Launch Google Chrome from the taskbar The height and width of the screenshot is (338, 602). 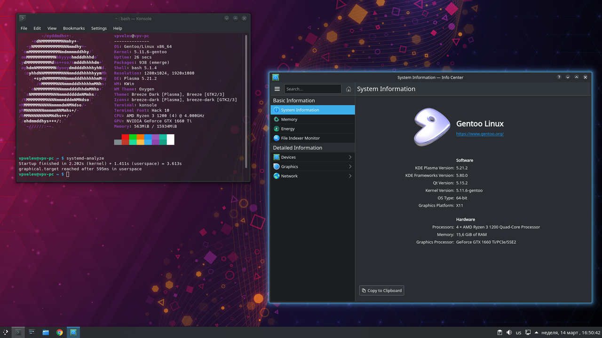point(60,332)
